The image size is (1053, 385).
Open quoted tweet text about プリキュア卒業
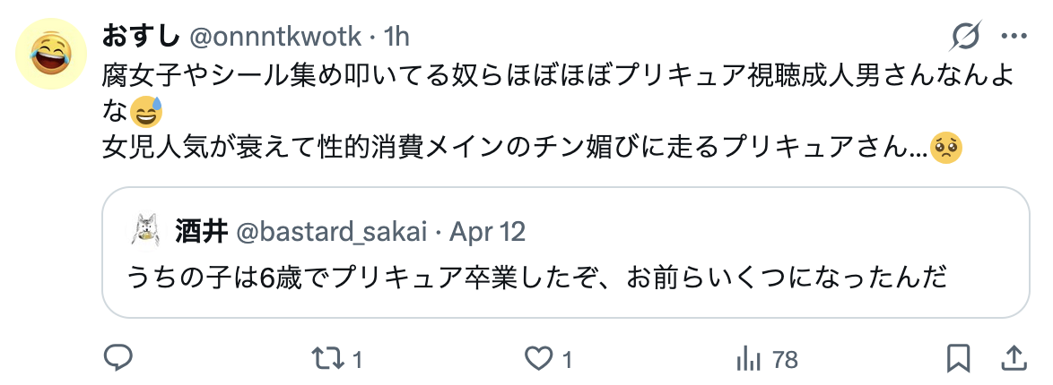(x=536, y=279)
